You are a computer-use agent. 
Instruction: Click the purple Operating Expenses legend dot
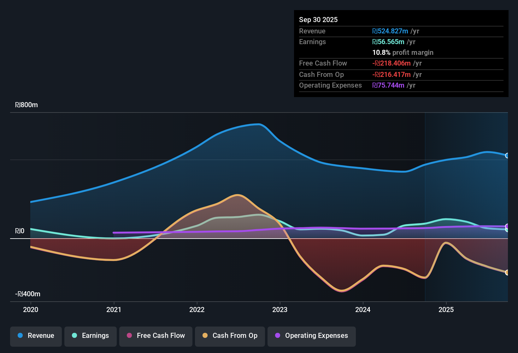[x=278, y=336]
